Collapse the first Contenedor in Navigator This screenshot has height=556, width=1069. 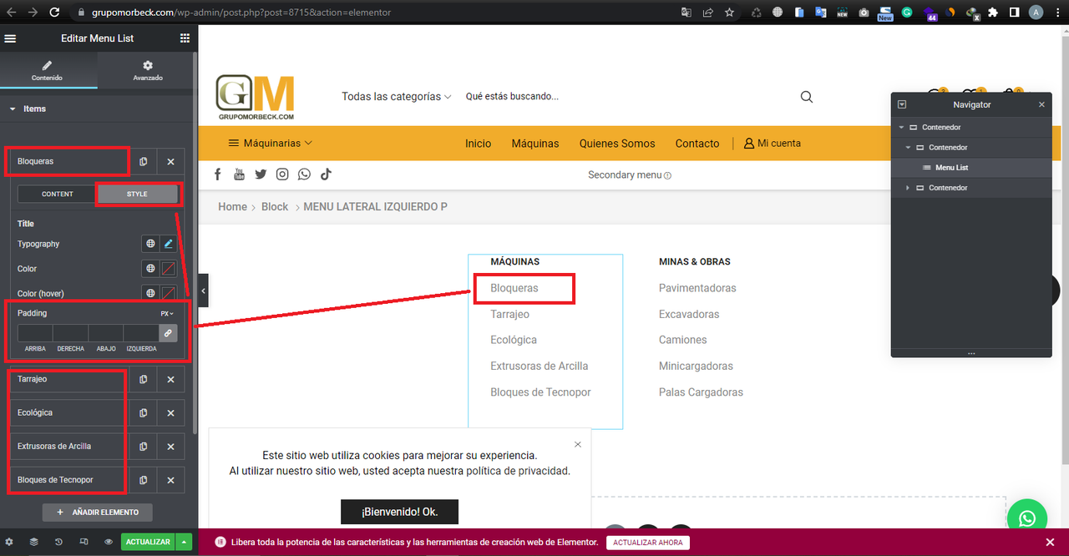click(x=901, y=128)
